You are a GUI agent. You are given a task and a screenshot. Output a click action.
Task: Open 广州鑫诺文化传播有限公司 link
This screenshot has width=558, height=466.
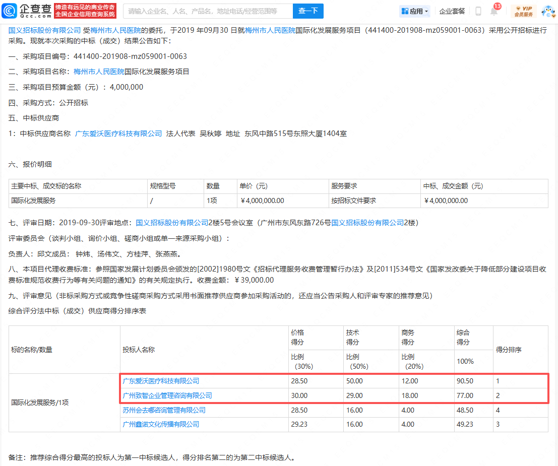click(161, 424)
